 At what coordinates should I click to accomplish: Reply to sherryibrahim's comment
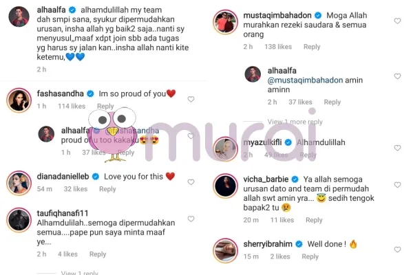click(310, 256)
